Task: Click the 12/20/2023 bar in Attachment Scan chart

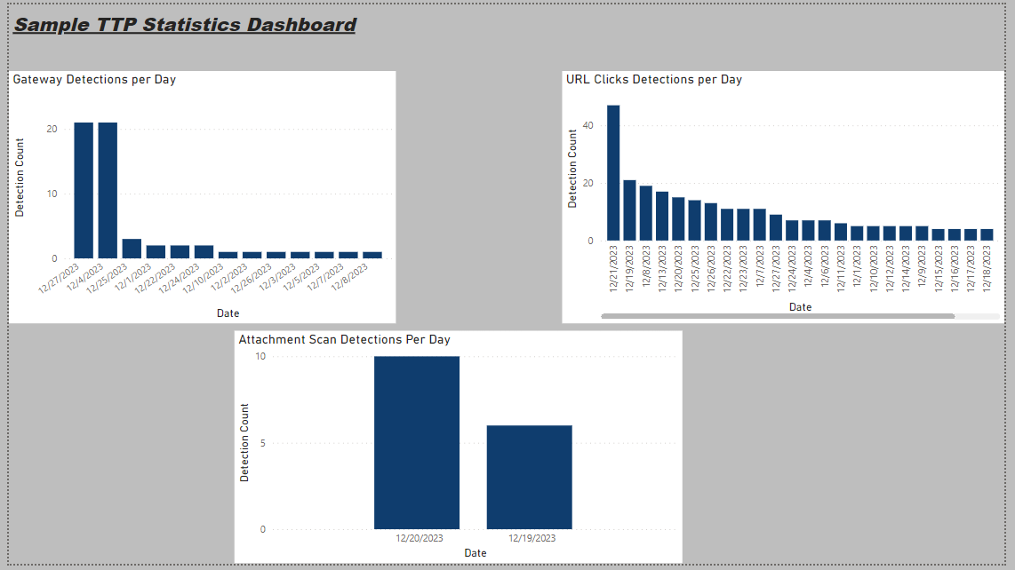Action: click(x=417, y=442)
